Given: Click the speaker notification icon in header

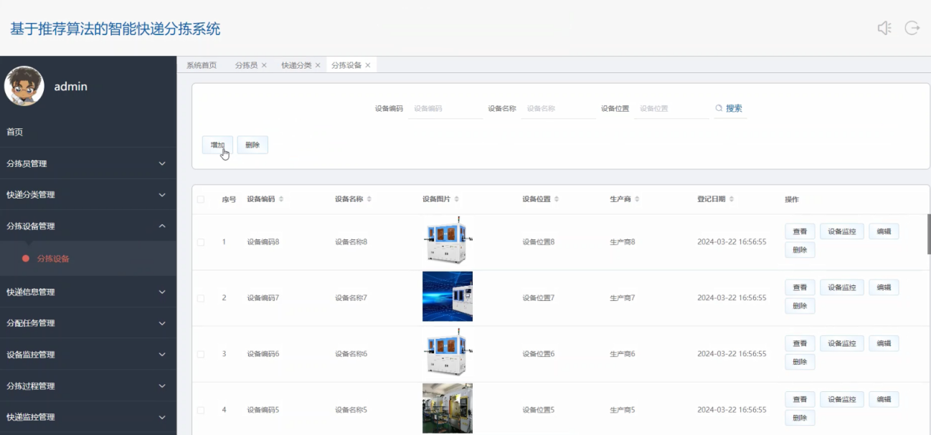Looking at the screenshot, I should click(x=884, y=28).
